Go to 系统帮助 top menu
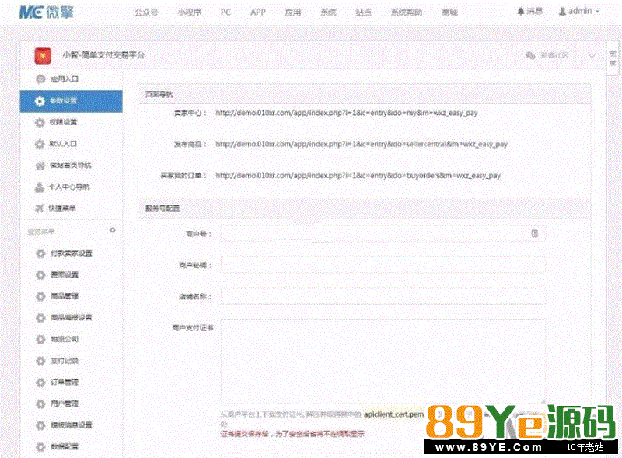This screenshot has height=458, width=622. (407, 12)
